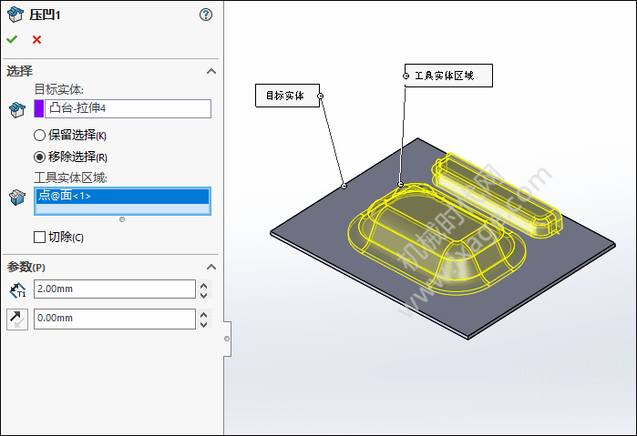Click the 2.00mm thickness input field
The height and width of the screenshot is (436, 637).
click(x=115, y=289)
